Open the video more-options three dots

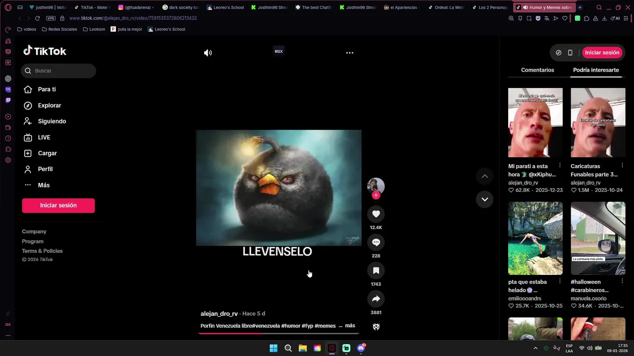point(350,53)
